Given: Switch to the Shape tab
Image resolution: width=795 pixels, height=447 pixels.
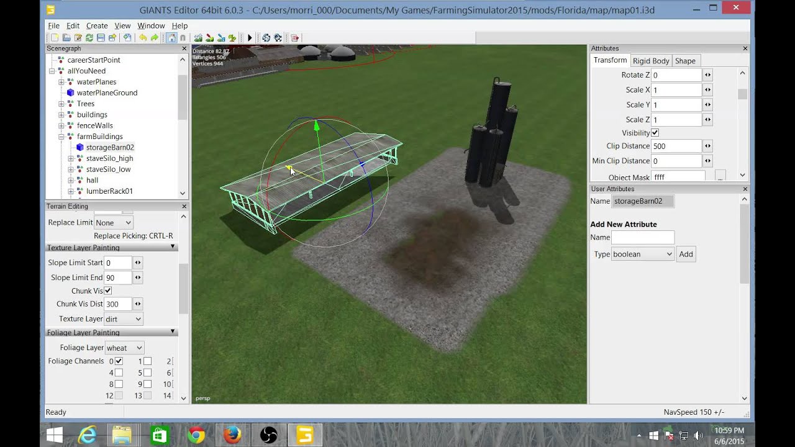Looking at the screenshot, I should pos(685,61).
